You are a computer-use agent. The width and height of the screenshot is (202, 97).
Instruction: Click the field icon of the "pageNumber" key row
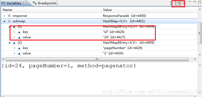[x=19, y=48]
